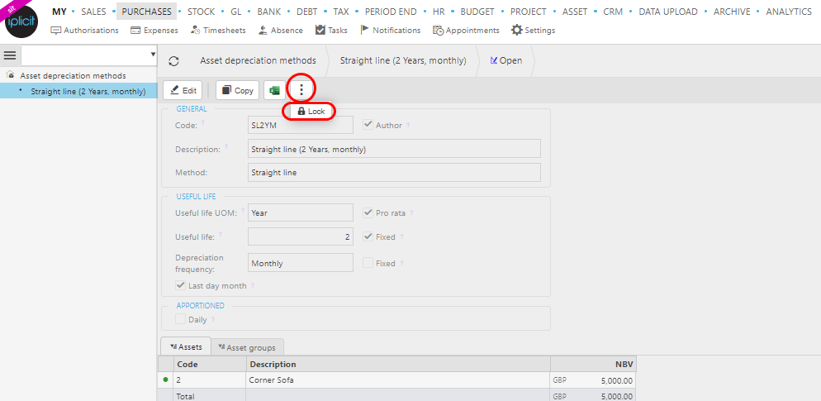Screen dimensions: 821x401
Task: Click the Description input field
Action: pyautogui.click(x=394, y=149)
